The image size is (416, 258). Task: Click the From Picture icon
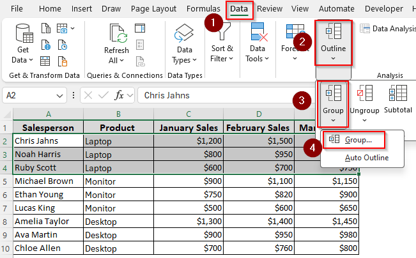[62, 28]
